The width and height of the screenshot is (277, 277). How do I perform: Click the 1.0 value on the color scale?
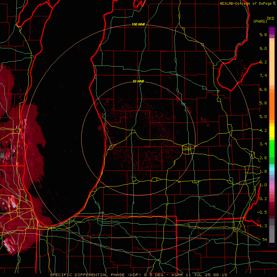point(263,185)
